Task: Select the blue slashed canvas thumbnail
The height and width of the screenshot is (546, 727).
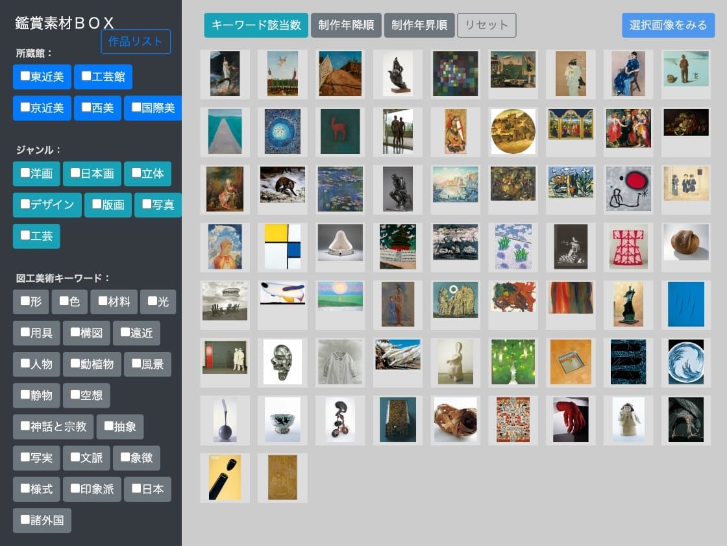Action: [686, 304]
